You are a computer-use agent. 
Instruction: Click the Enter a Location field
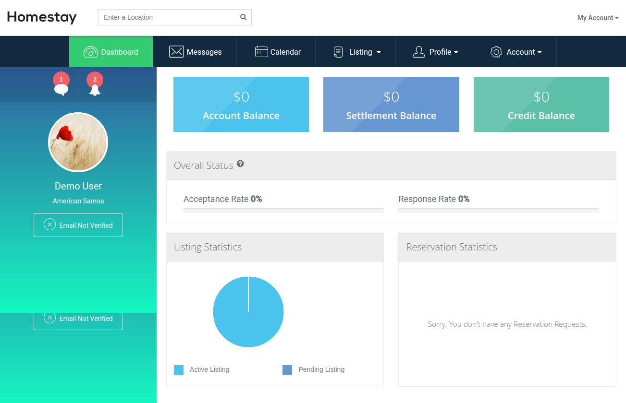(168, 17)
